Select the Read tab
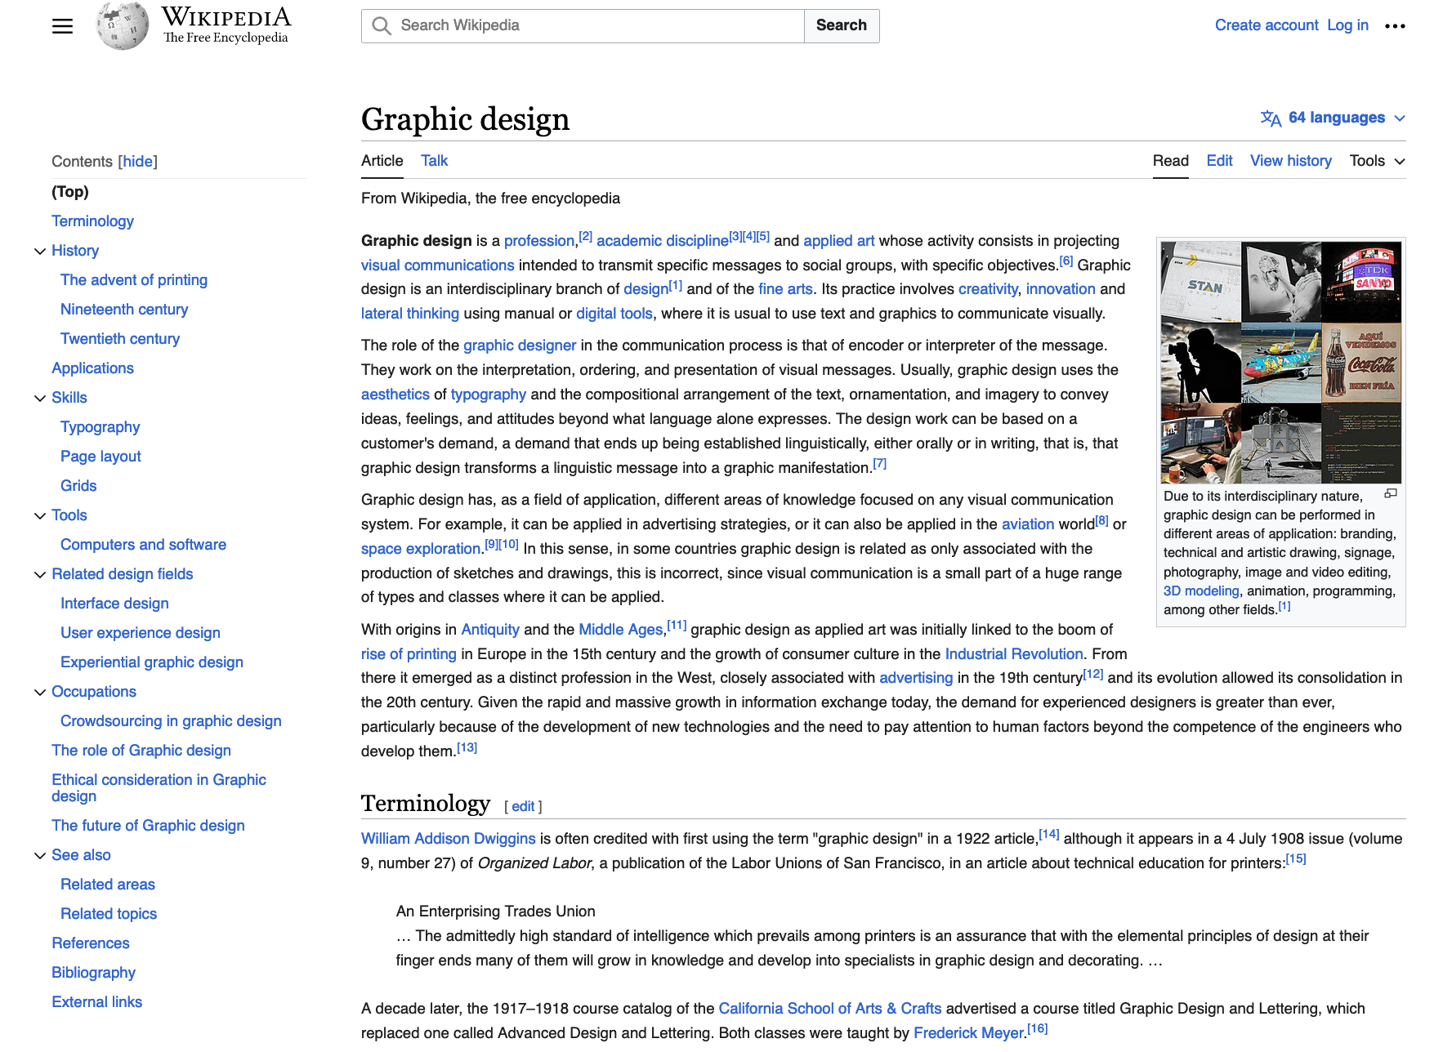The height and width of the screenshot is (1052, 1443). pyautogui.click(x=1170, y=161)
